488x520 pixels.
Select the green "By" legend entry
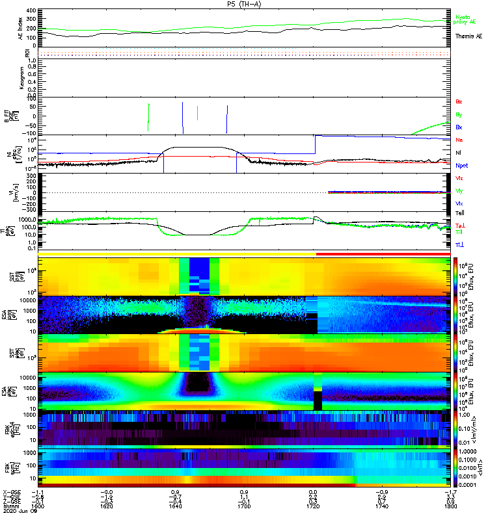tap(459, 115)
